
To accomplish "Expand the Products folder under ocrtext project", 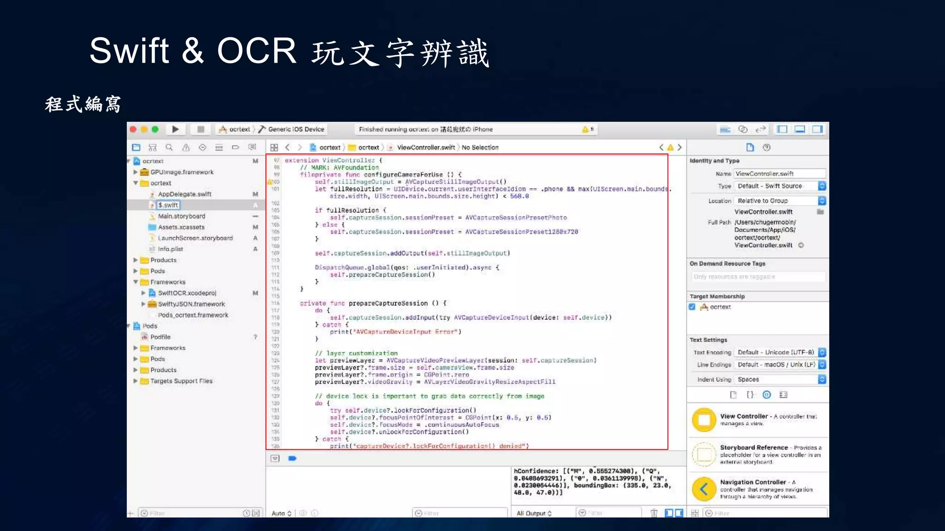I will pos(135,260).
